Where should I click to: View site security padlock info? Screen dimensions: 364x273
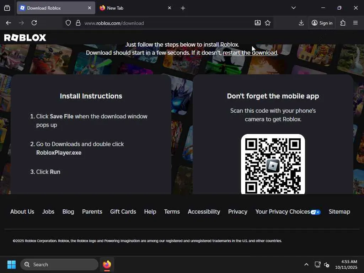click(x=78, y=23)
